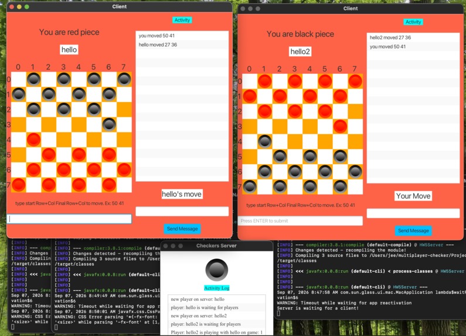Click empty orange square row 3 column 0, hello's board

coord(18,124)
